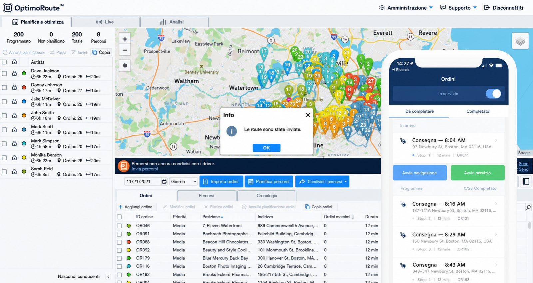The height and width of the screenshot is (283, 533).
Task: Click Elimina ordini in orders toolbar
Action: click(219, 207)
